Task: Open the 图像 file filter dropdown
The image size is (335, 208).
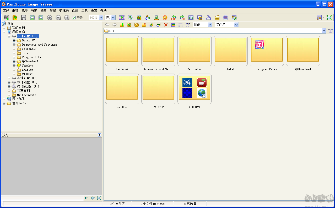Action: [210, 25]
